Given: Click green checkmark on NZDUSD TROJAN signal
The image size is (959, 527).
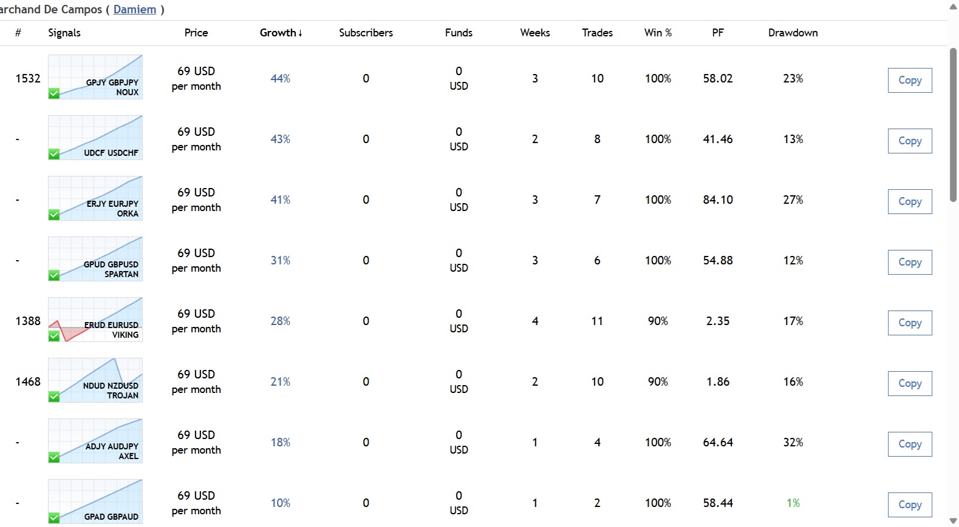Looking at the screenshot, I should coord(54,397).
